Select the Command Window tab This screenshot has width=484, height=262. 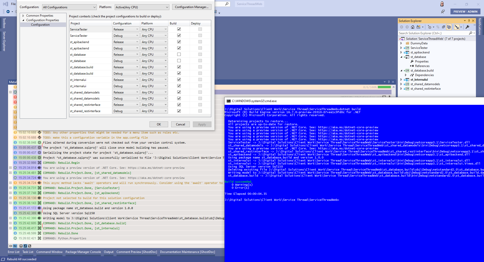(49, 252)
